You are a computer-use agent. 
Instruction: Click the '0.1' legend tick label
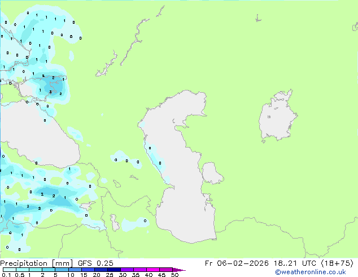pyautogui.click(x=6, y=275)
